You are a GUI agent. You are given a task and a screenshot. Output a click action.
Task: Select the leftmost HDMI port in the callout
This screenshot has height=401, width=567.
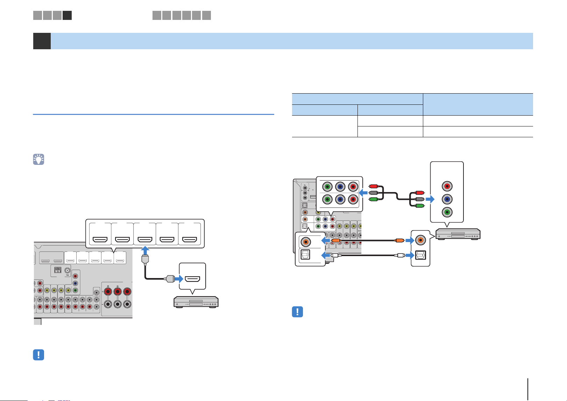click(x=100, y=240)
